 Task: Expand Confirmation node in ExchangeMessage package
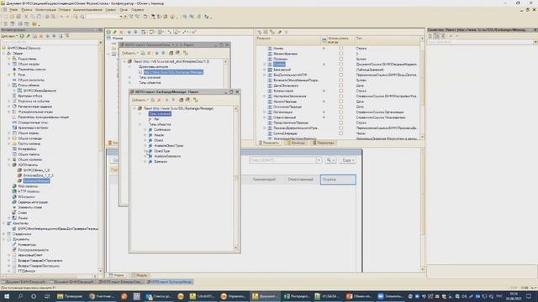pyautogui.click(x=145, y=130)
